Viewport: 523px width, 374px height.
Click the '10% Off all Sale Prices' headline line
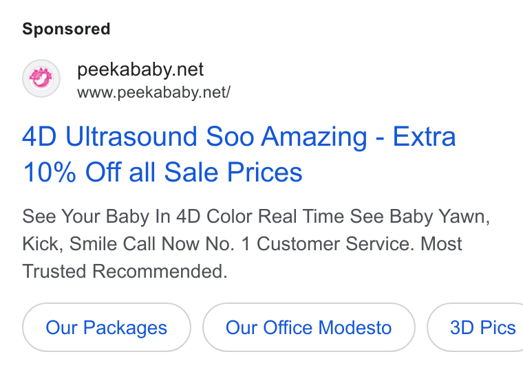(x=162, y=172)
